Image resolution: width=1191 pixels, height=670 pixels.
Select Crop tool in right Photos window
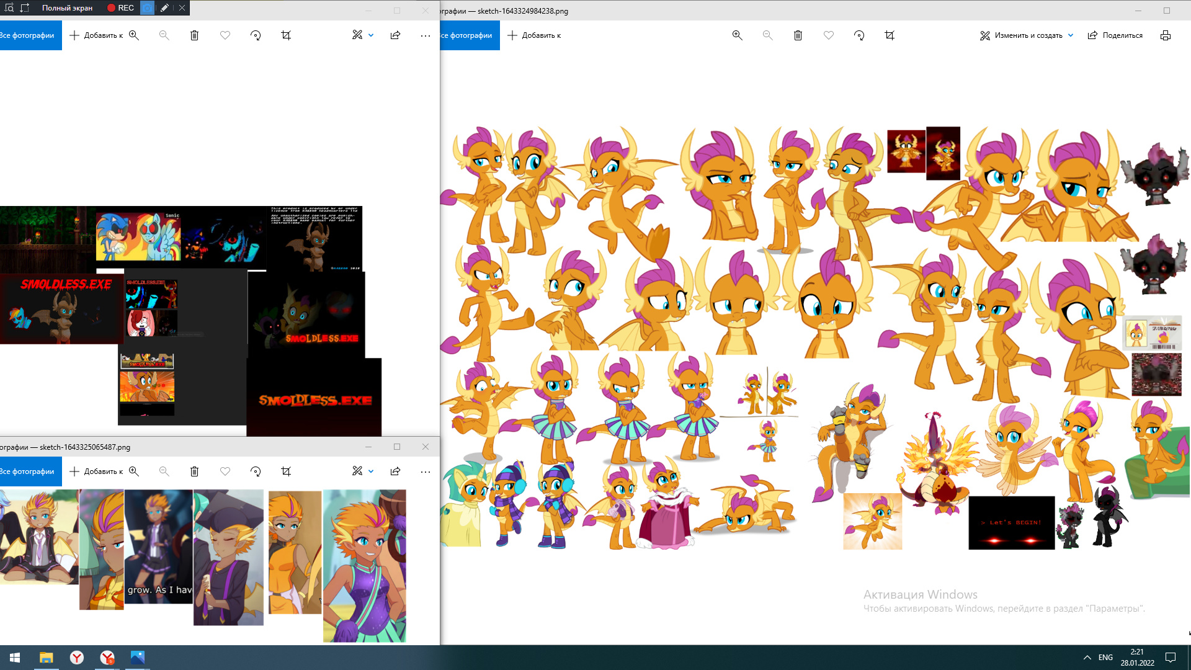pyautogui.click(x=889, y=35)
